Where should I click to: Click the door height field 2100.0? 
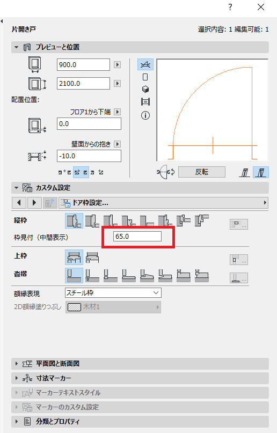[x=83, y=83]
